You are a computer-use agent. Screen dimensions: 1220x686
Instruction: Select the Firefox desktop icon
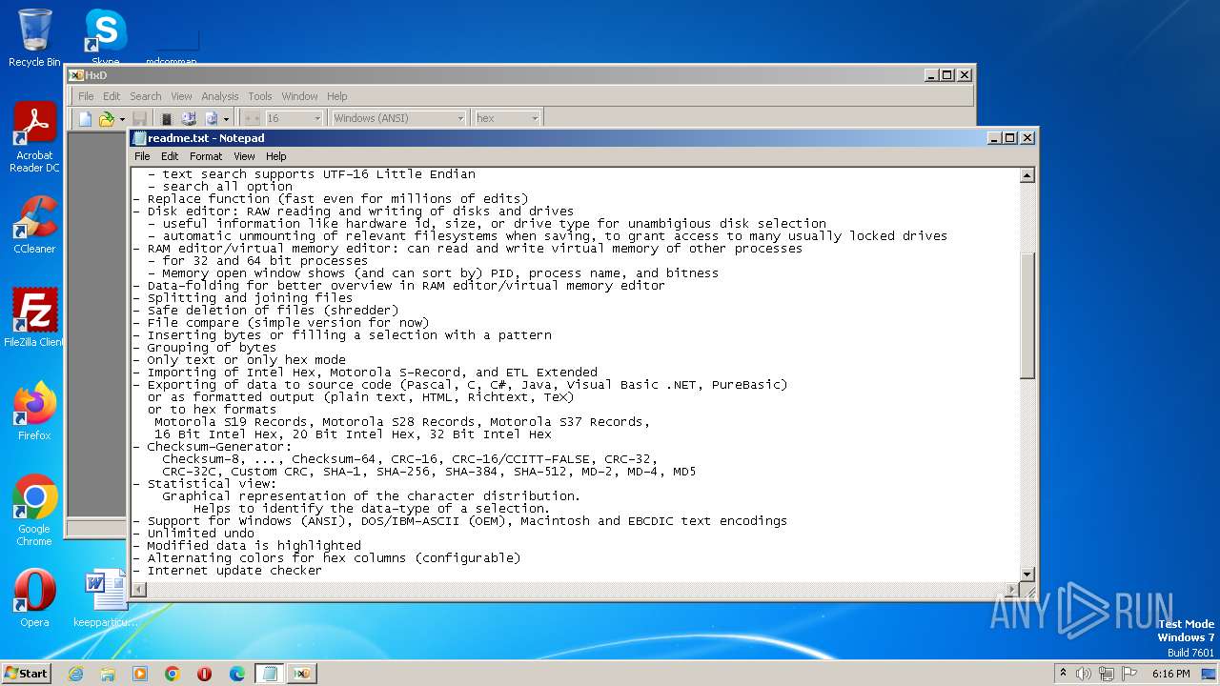pos(34,412)
